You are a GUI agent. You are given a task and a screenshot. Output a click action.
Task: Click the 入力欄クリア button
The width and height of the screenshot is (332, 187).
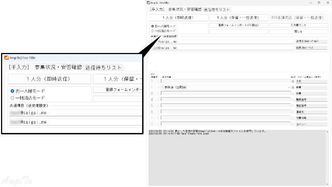[299, 25]
